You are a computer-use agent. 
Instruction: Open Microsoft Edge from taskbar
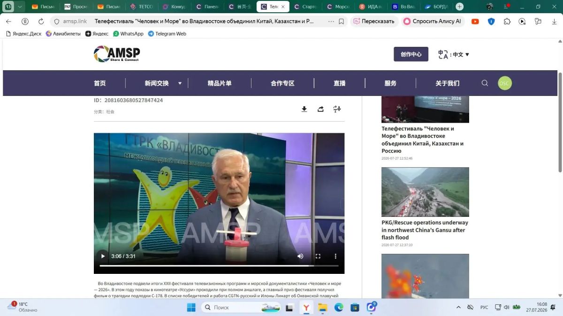point(339,307)
